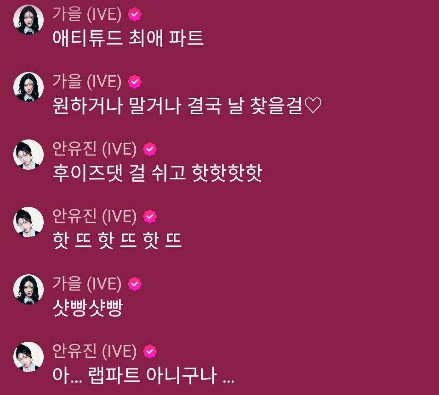Open 가을's avatar beside 애티튜드 최애 파트
This screenshot has width=439, height=395.
click(x=29, y=20)
